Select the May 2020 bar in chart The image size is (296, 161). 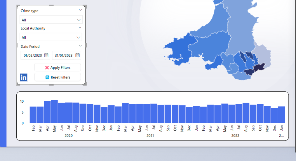click(54, 112)
